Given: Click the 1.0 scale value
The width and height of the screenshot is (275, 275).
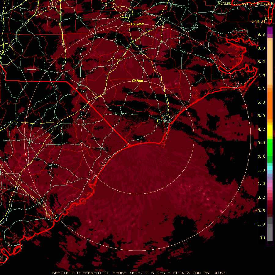Looking at the screenshot, I should 261,184.
